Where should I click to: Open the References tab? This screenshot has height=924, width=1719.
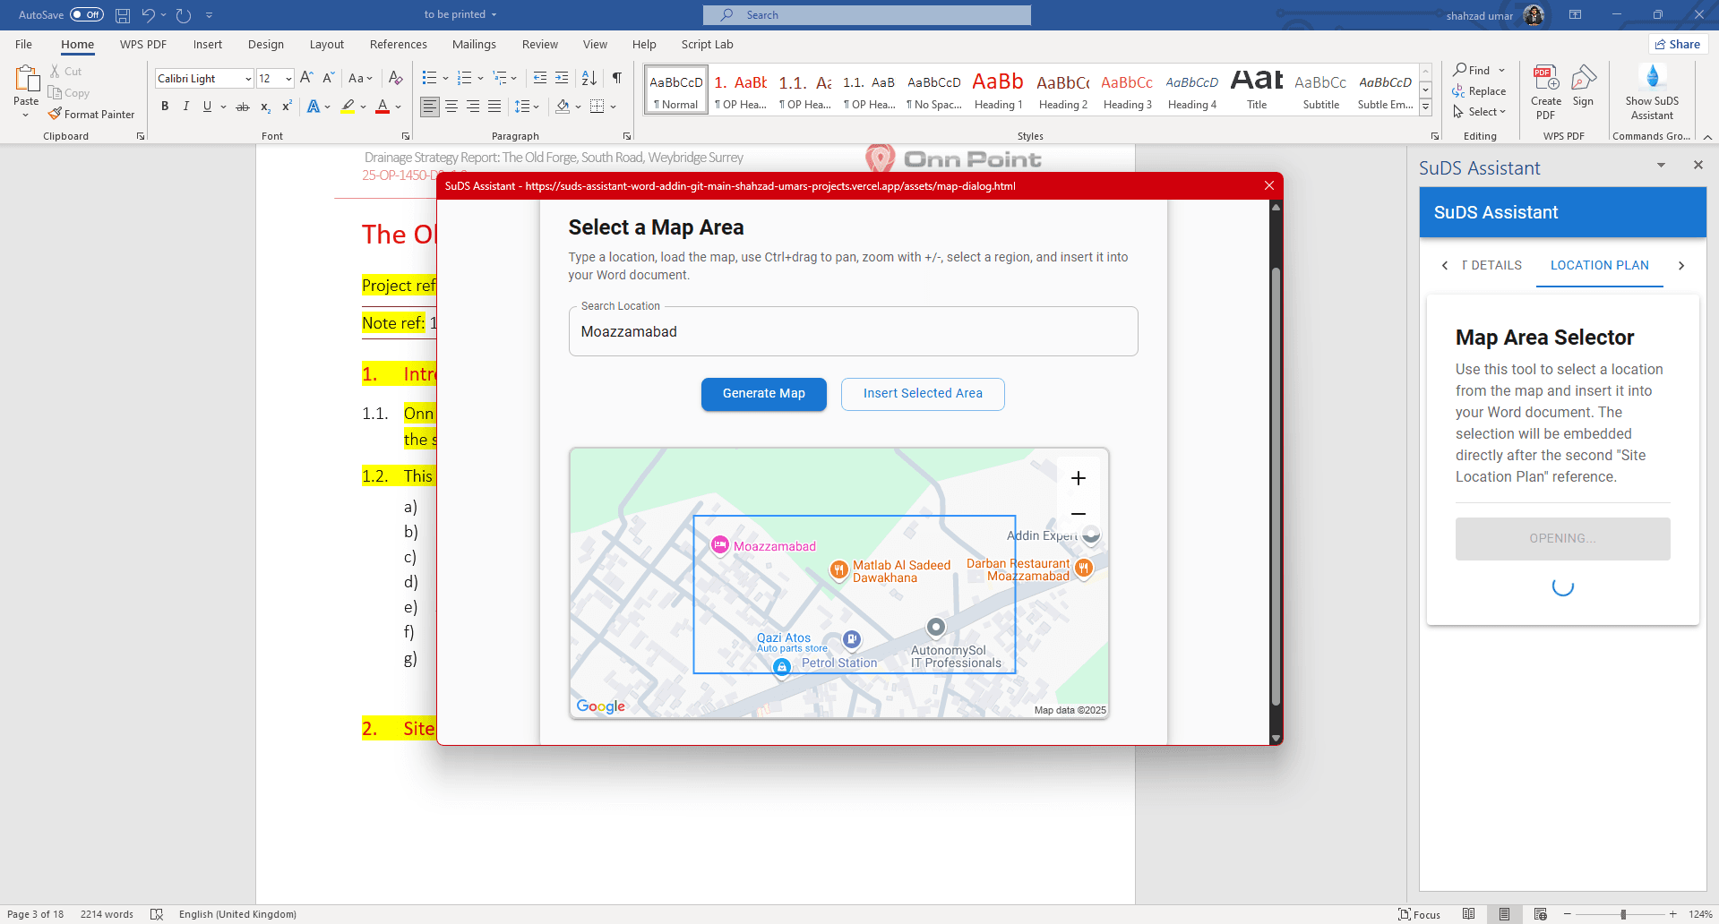click(399, 44)
